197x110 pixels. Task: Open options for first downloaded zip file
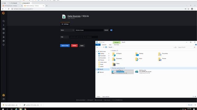tap(20, 105)
